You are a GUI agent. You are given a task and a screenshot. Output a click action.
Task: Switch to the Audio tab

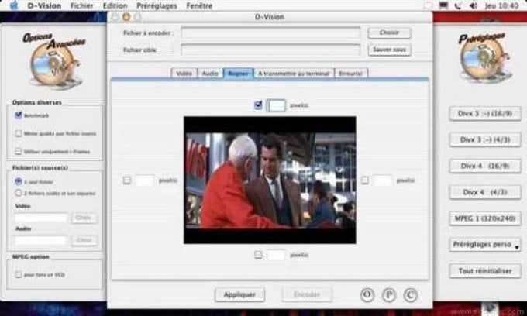[210, 74]
